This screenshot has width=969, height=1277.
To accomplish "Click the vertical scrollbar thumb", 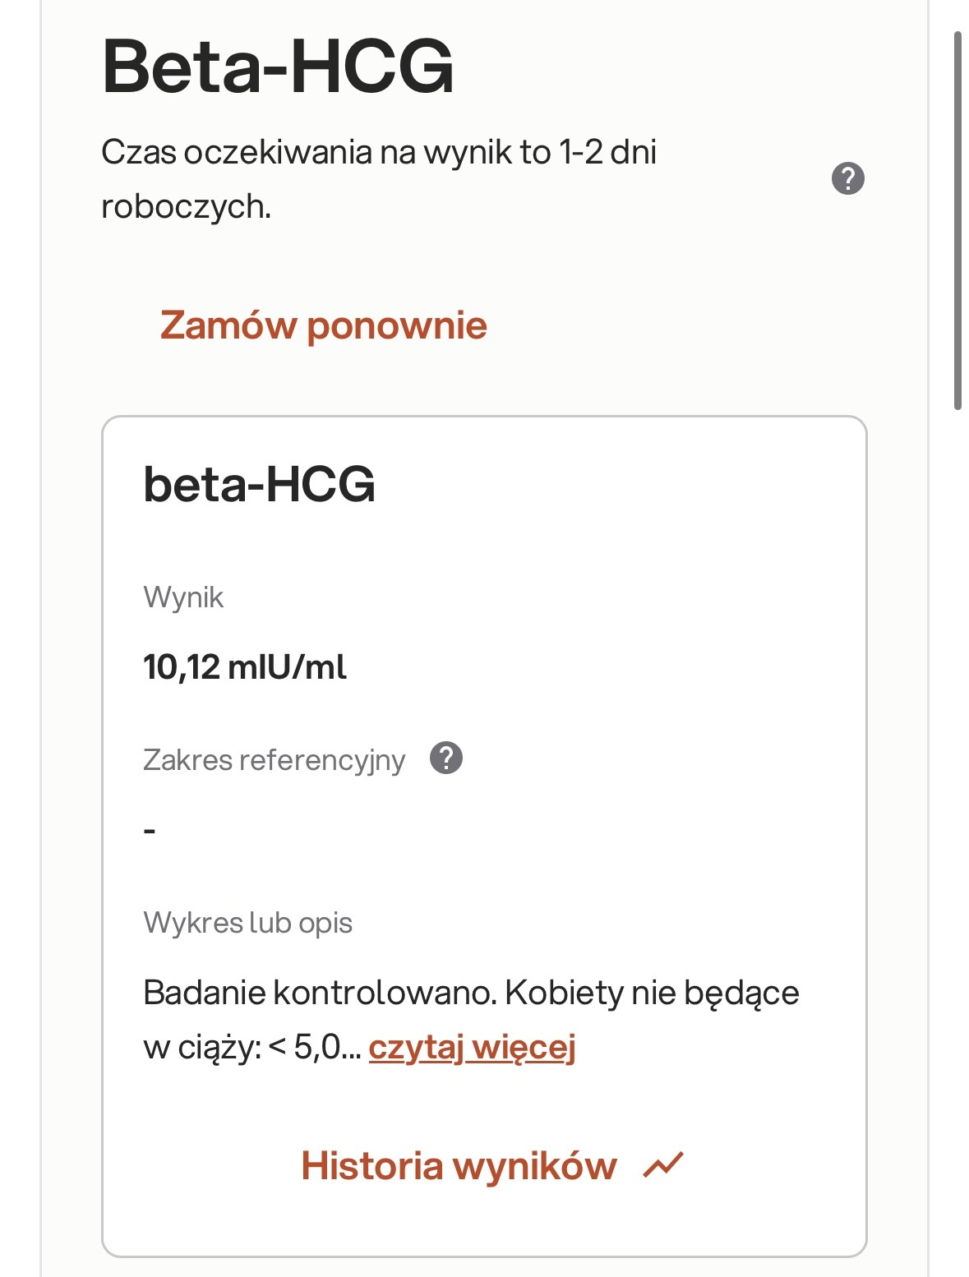I will pyautogui.click(x=957, y=220).
